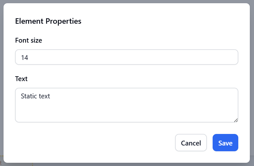
Task: Click the "Element Properties" dialog heading
Action: coord(48,21)
